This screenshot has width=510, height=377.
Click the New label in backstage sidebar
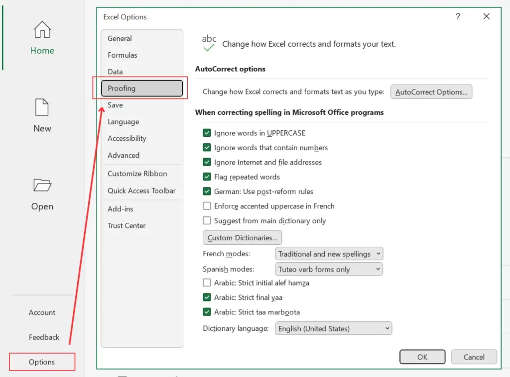coord(42,128)
